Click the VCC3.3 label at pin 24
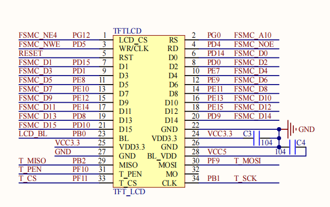330x207 pixels. point(220,134)
